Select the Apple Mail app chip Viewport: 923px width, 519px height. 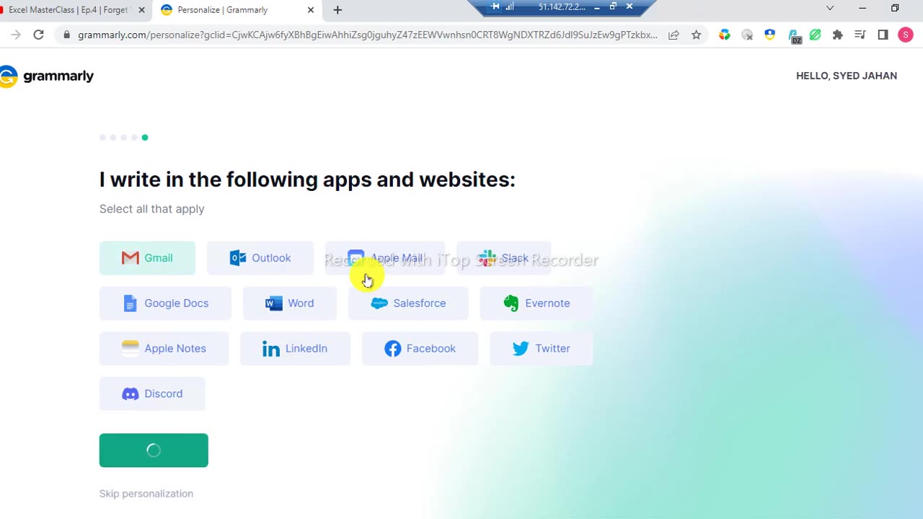click(385, 258)
